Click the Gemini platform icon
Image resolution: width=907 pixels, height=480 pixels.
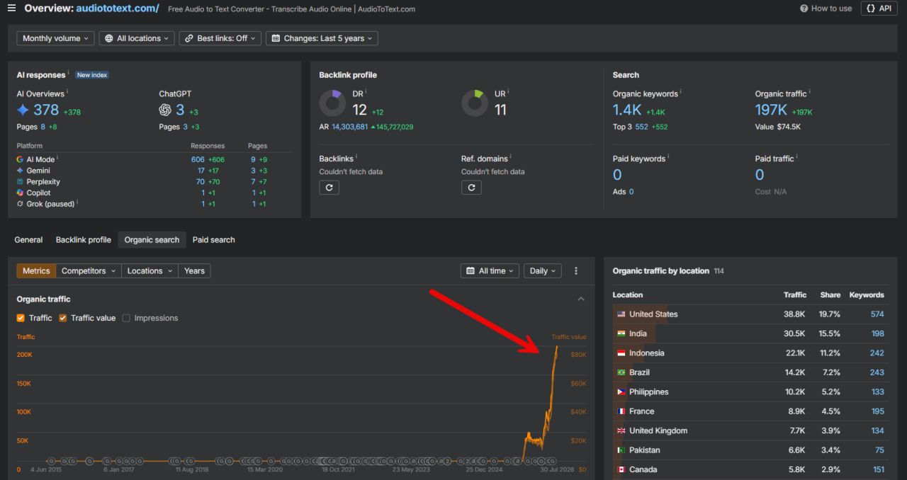coord(21,171)
